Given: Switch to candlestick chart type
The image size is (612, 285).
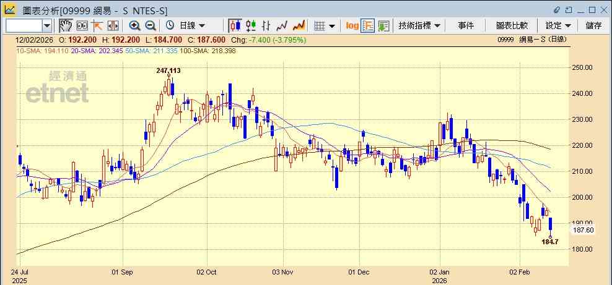Looking at the screenshot, I should [235, 26].
